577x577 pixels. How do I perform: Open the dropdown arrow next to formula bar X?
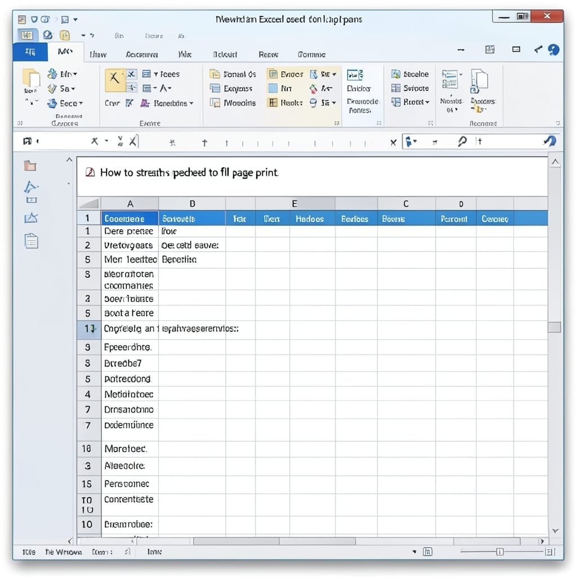(x=106, y=141)
